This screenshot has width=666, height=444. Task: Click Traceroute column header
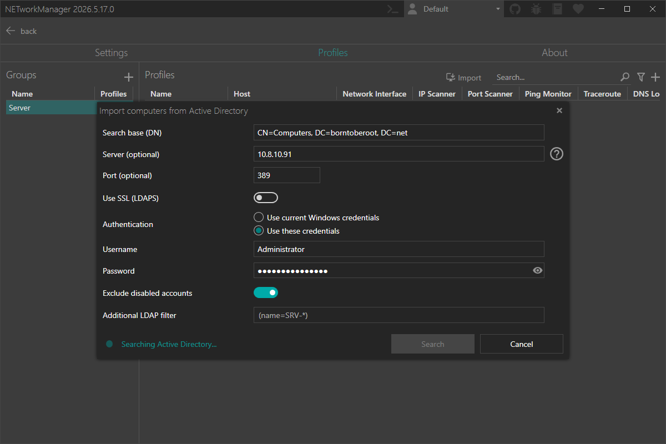[x=602, y=94]
